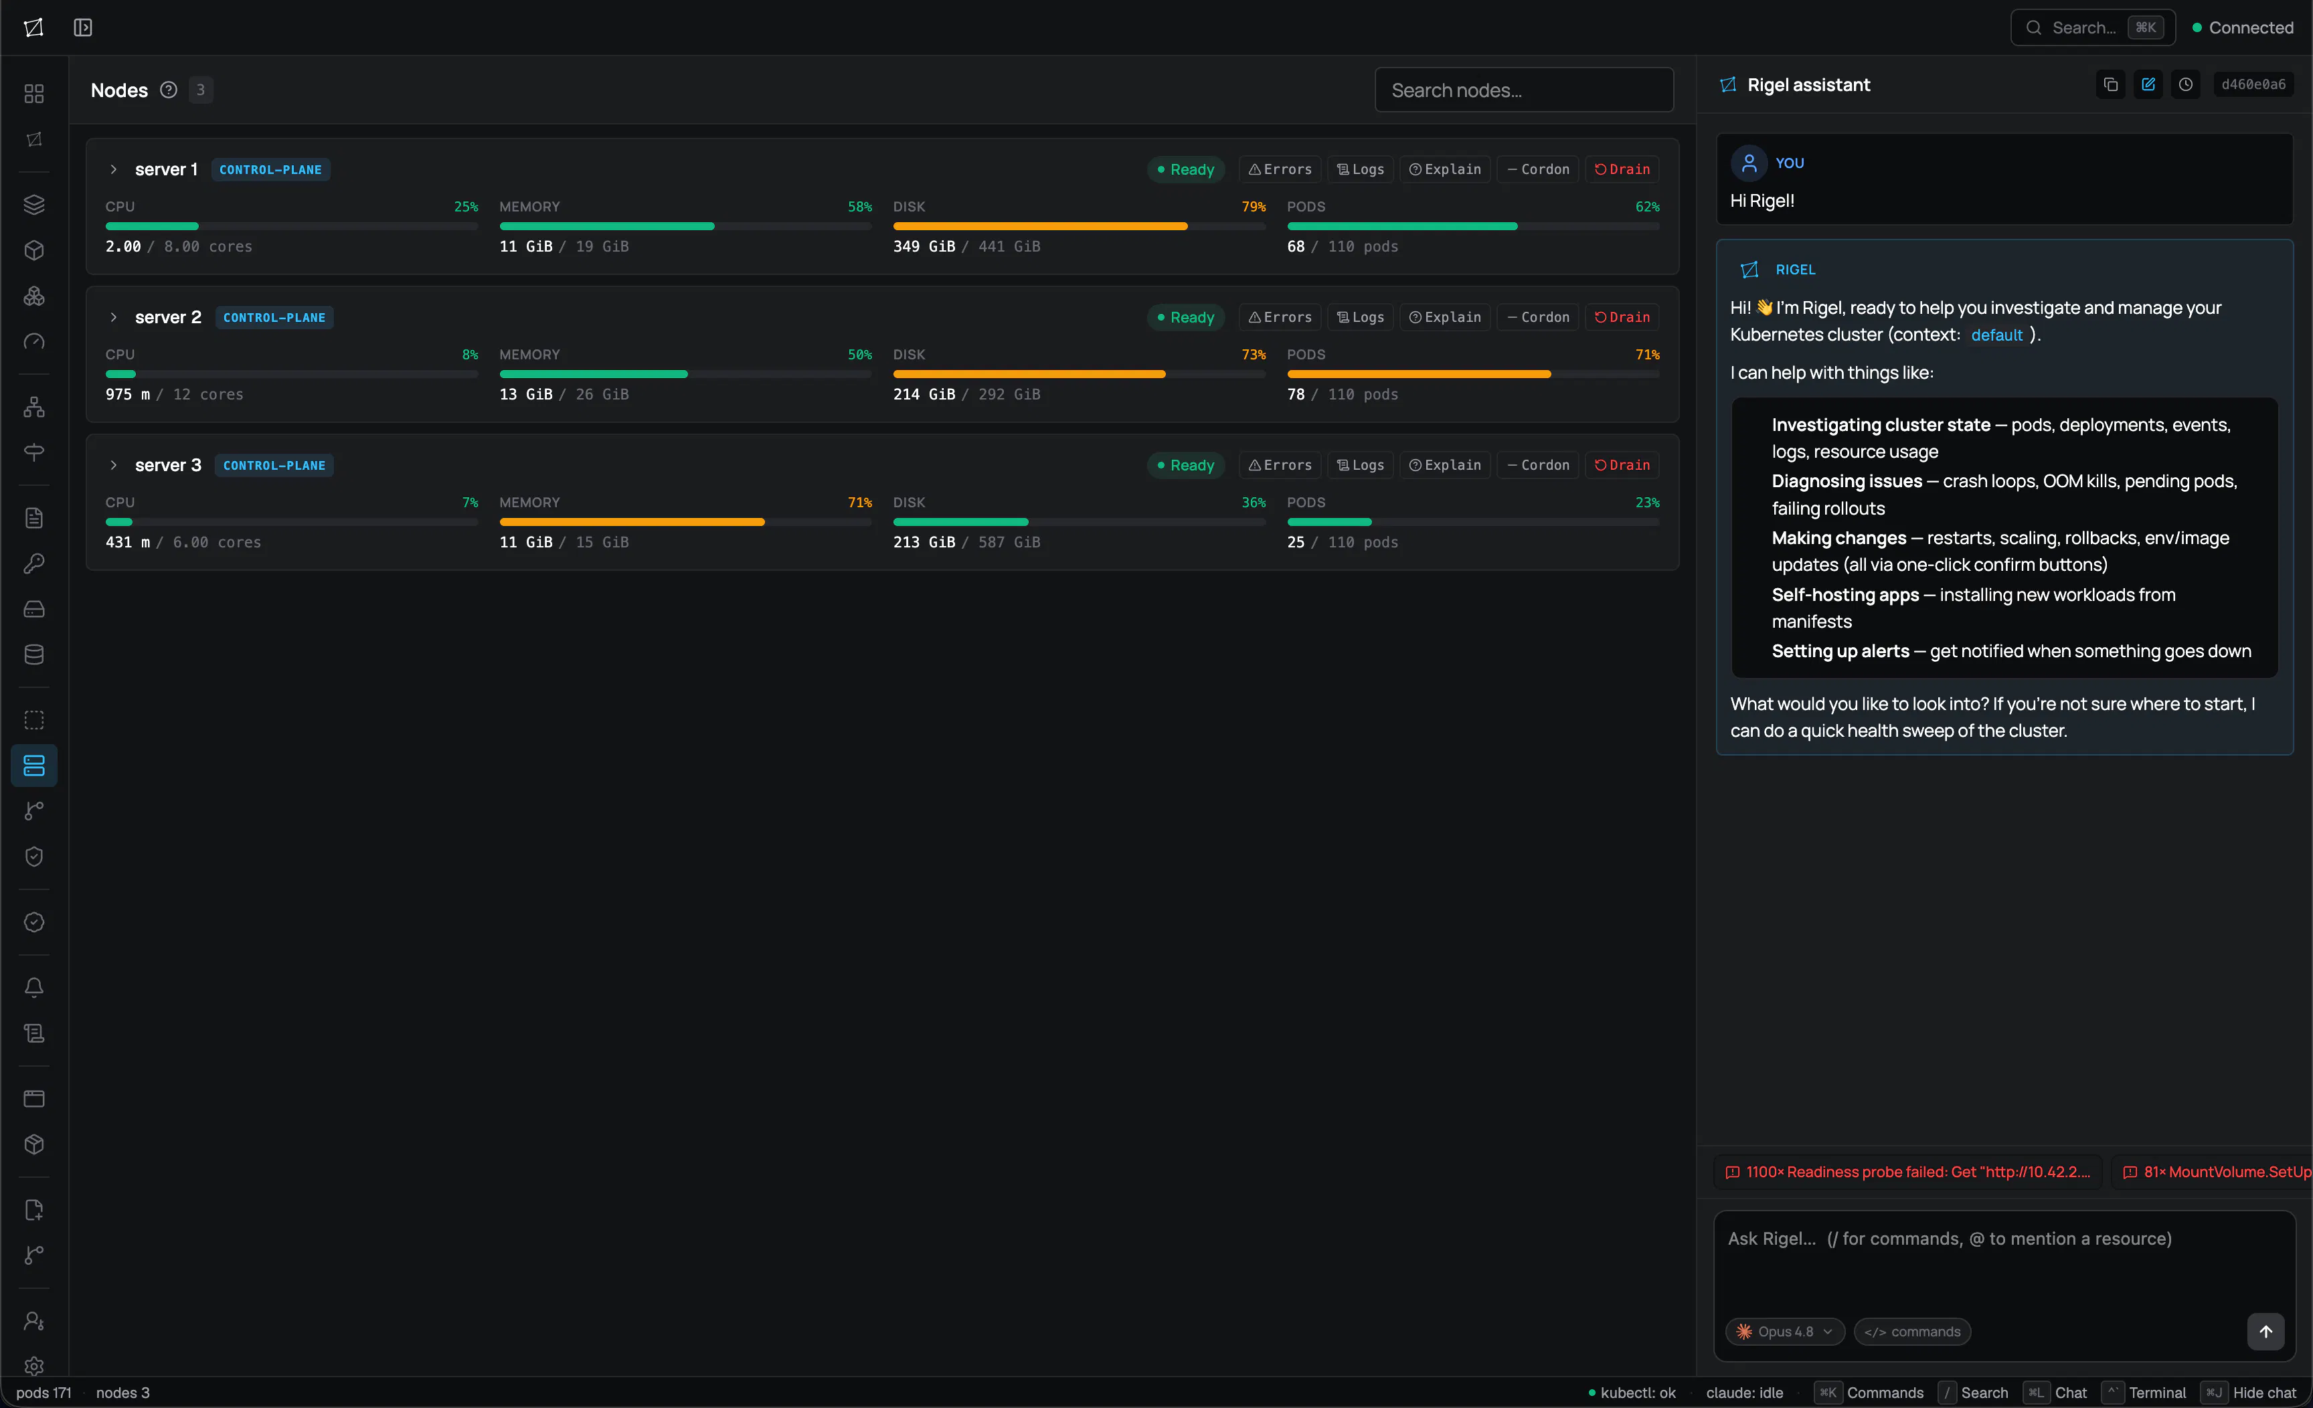Screen dimensions: 2313x1408
Task: Open chat history clock icon
Action: [2185, 84]
